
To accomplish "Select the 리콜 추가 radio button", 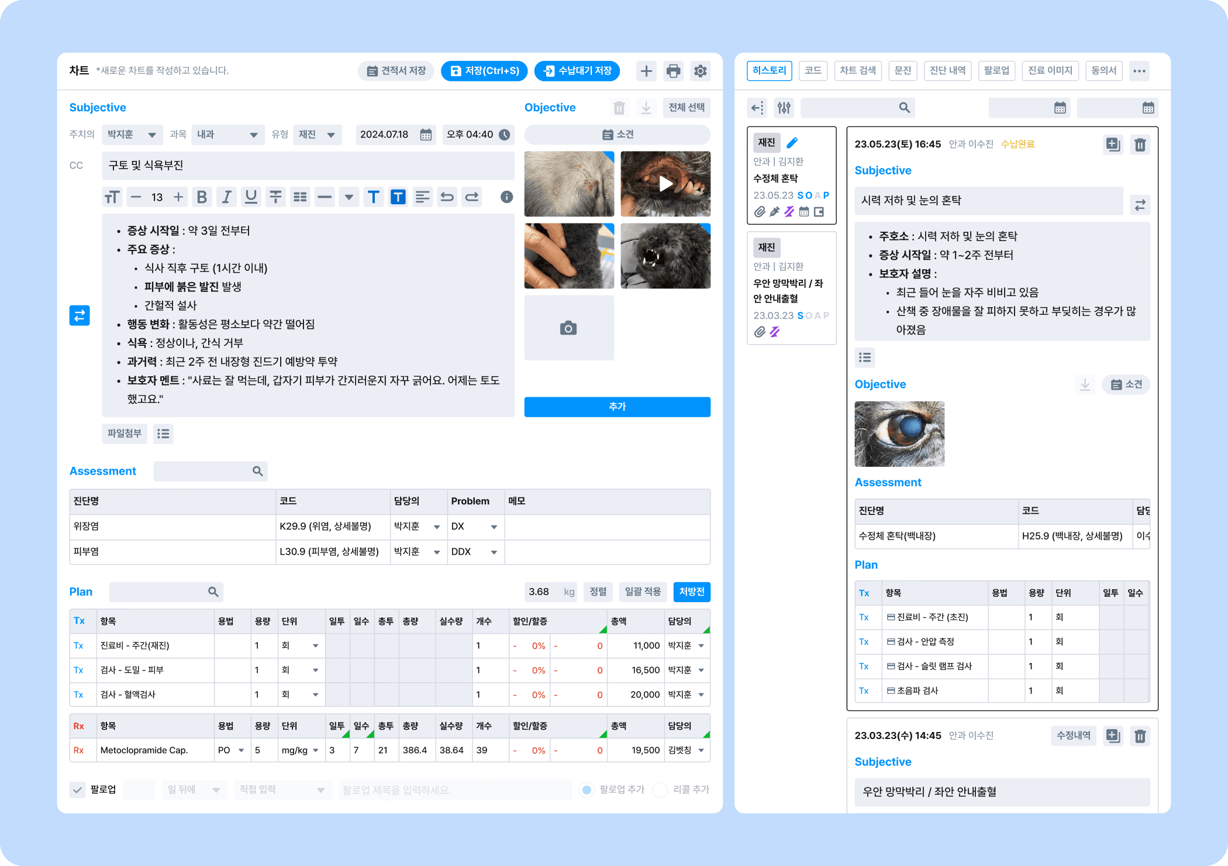I will 660,790.
